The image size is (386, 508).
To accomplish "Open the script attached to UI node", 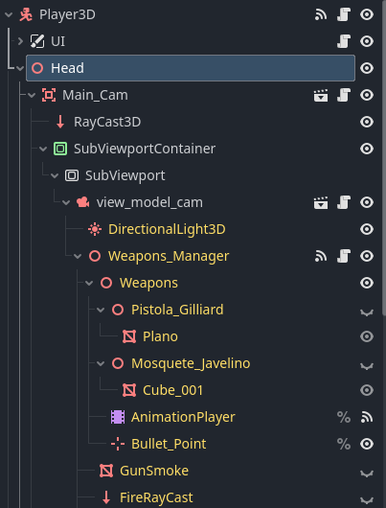I will (344, 41).
